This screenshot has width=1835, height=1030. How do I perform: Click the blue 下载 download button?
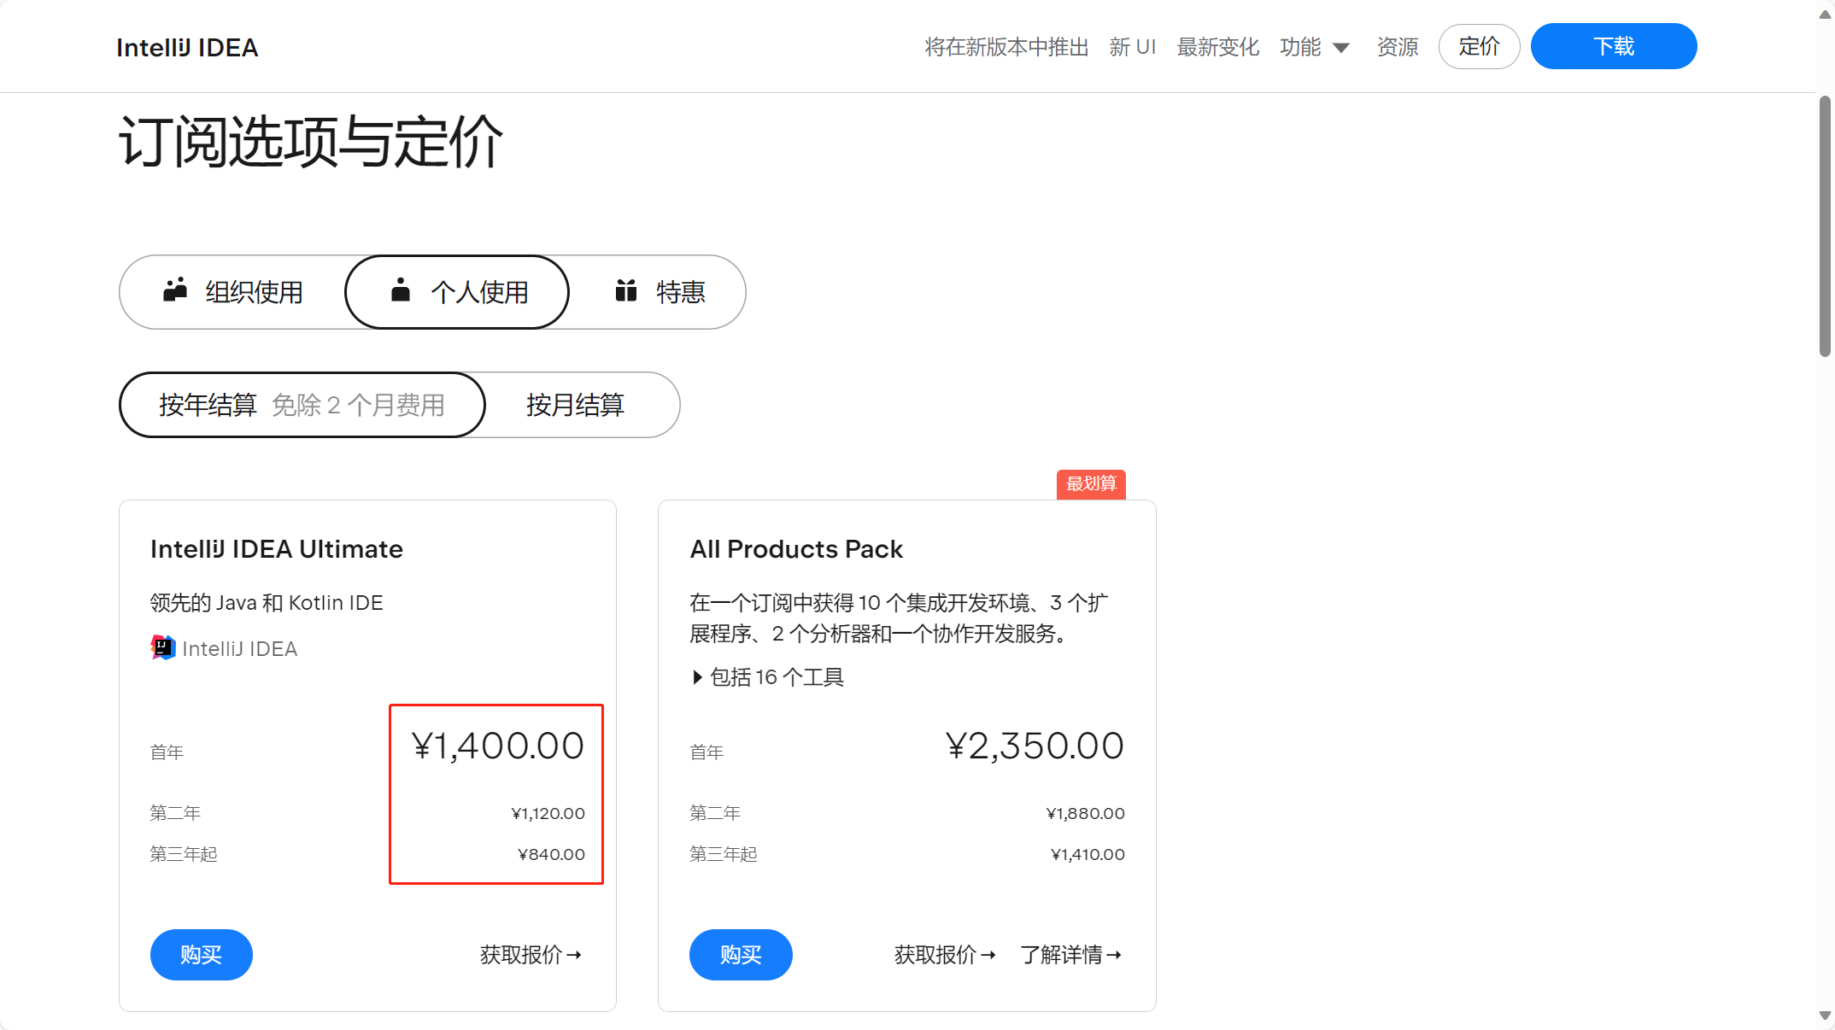click(1613, 46)
